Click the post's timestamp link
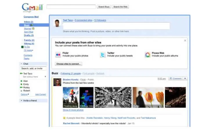The height and width of the screenshot is (130, 209). pos(162,79)
